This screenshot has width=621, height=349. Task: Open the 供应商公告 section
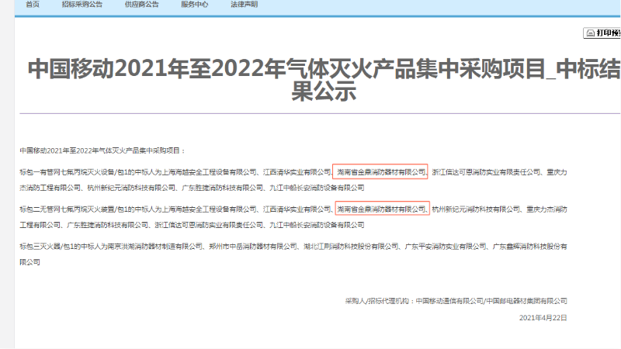(141, 5)
